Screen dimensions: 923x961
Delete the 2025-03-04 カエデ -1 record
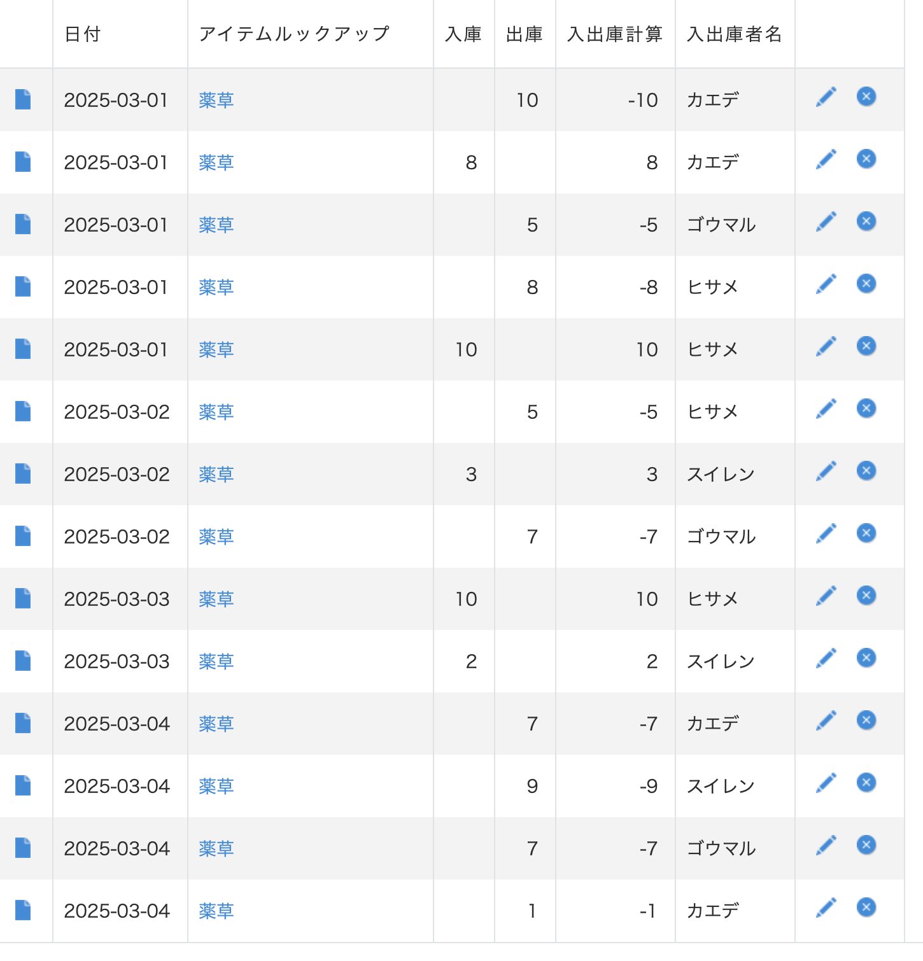(x=866, y=908)
